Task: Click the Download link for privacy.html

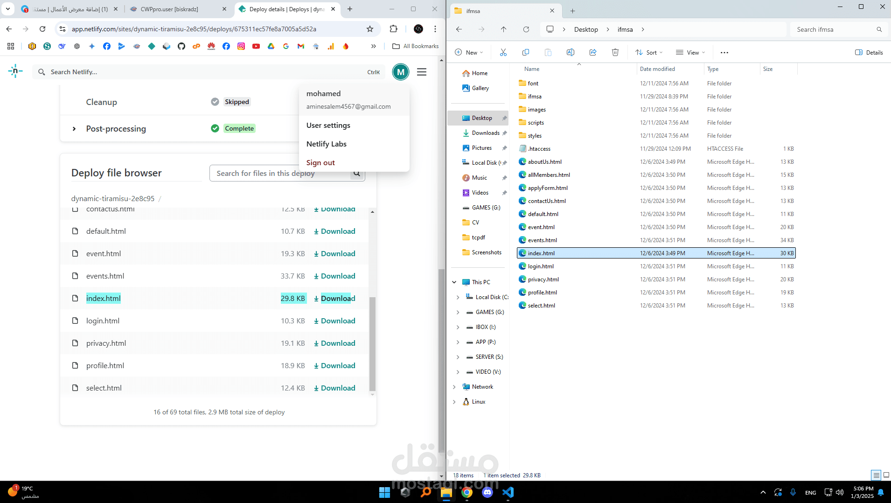Action: 334,343
